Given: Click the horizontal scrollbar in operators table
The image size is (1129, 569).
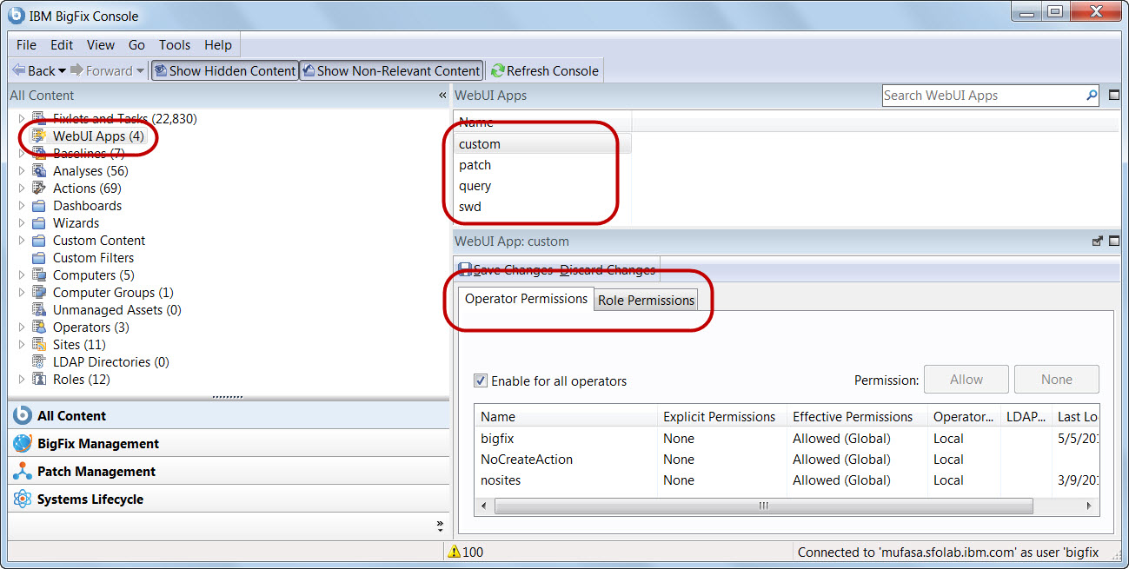Looking at the screenshot, I should [x=762, y=506].
